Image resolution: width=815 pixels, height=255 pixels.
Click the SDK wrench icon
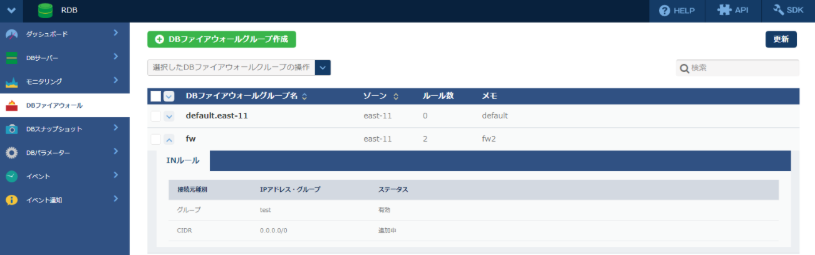coord(779,11)
